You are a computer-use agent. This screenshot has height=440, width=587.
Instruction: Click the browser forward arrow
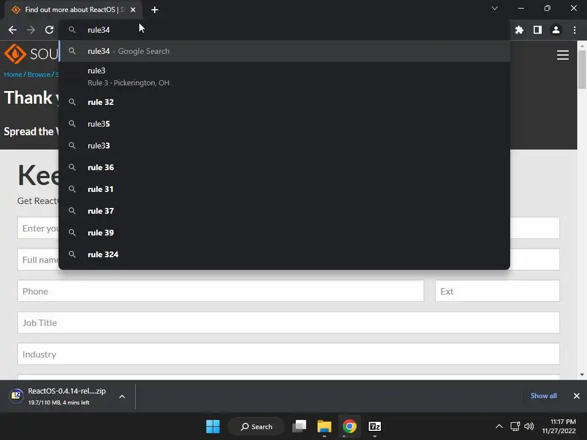(x=31, y=30)
